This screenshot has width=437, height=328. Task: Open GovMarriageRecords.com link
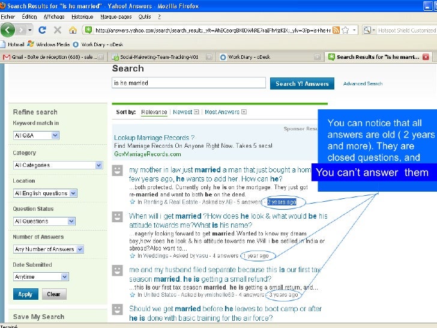tap(148, 154)
